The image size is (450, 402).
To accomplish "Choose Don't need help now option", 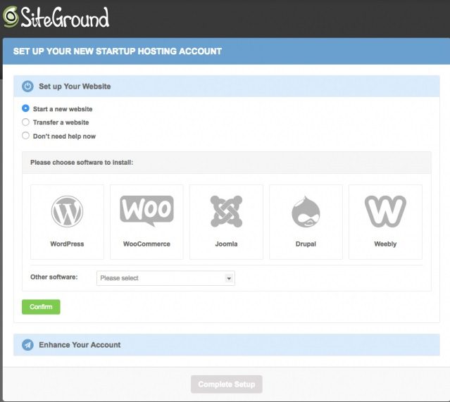I will [x=25, y=135].
